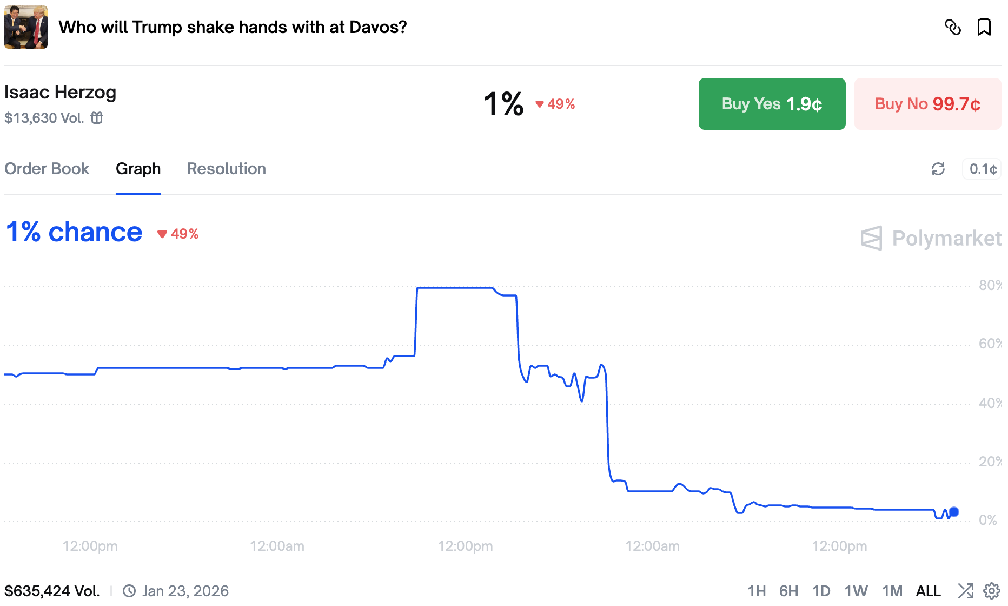This screenshot has height=606, width=1008.
Task: Open the chart settings gear
Action: pyautogui.click(x=991, y=591)
